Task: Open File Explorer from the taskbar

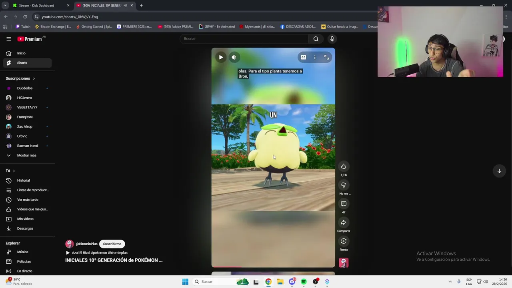Action: (x=280, y=282)
